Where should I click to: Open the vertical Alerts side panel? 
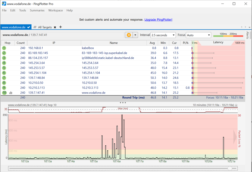point(247,35)
